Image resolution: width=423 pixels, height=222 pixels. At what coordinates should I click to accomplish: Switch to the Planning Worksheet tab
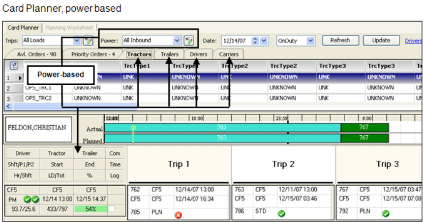(x=70, y=28)
